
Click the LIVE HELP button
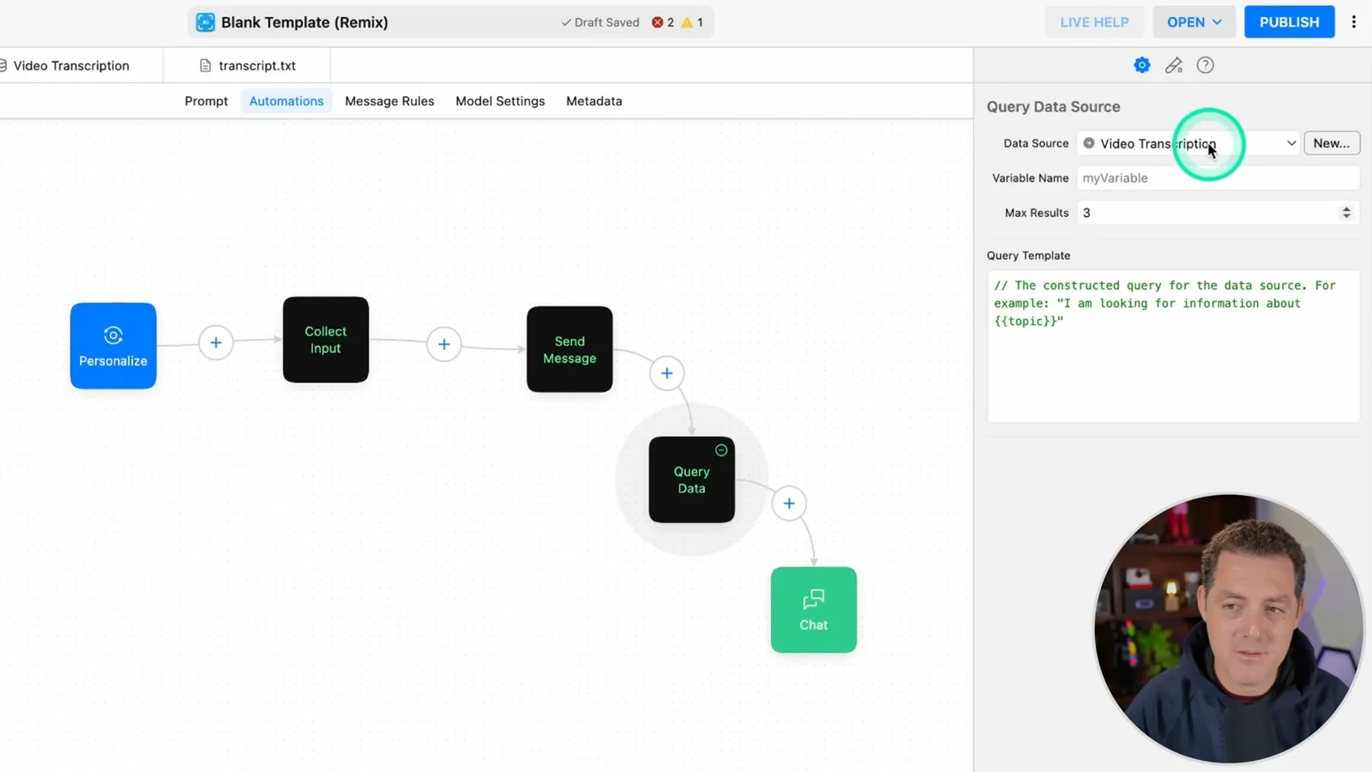point(1094,22)
